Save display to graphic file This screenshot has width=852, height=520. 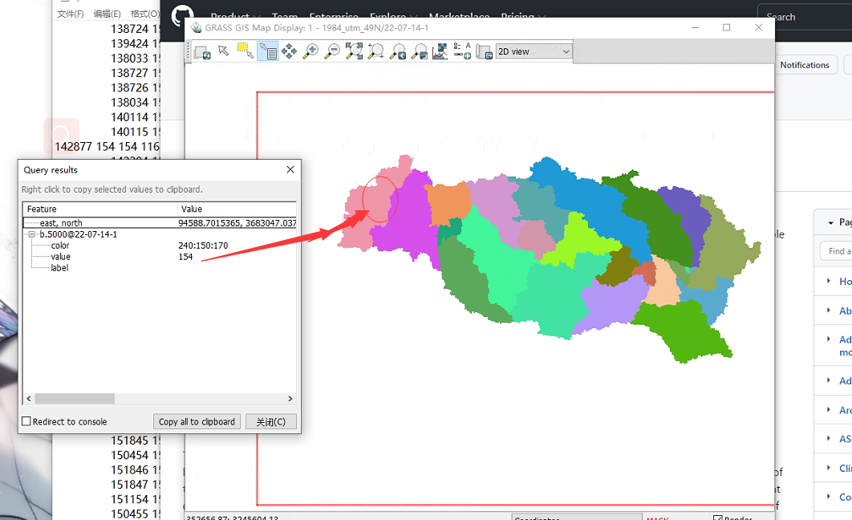485,51
